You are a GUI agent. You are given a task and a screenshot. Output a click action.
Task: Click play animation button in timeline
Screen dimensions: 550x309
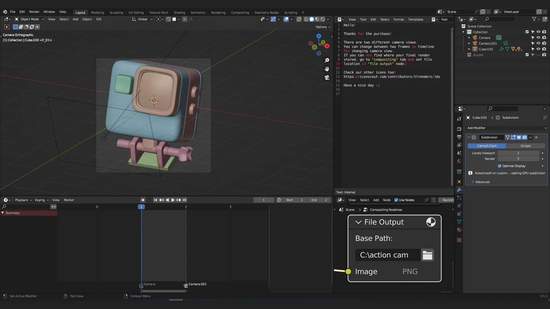[x=173, y=200]
